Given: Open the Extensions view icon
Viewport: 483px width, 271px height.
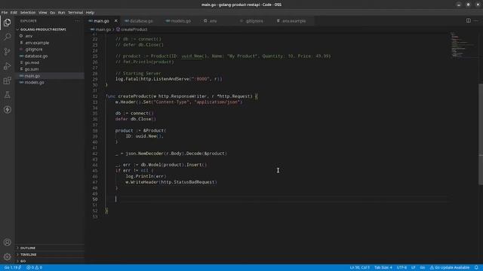Looking at the screenshot, I should click(7, 81).
